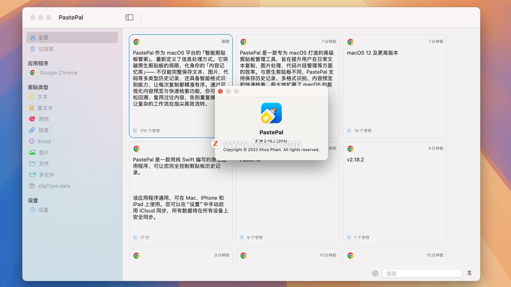Click the 应用程序 section header
The image size is (511, 287).
click(x=38, y=63)
